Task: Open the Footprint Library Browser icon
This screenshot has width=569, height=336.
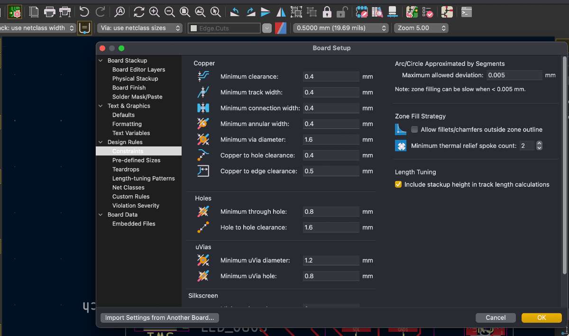Action: point(377,11)
